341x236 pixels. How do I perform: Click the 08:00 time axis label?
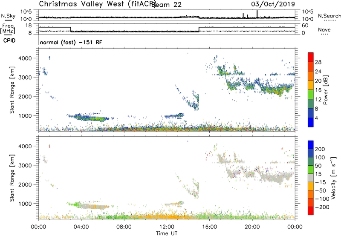click(x=124, y=227)
